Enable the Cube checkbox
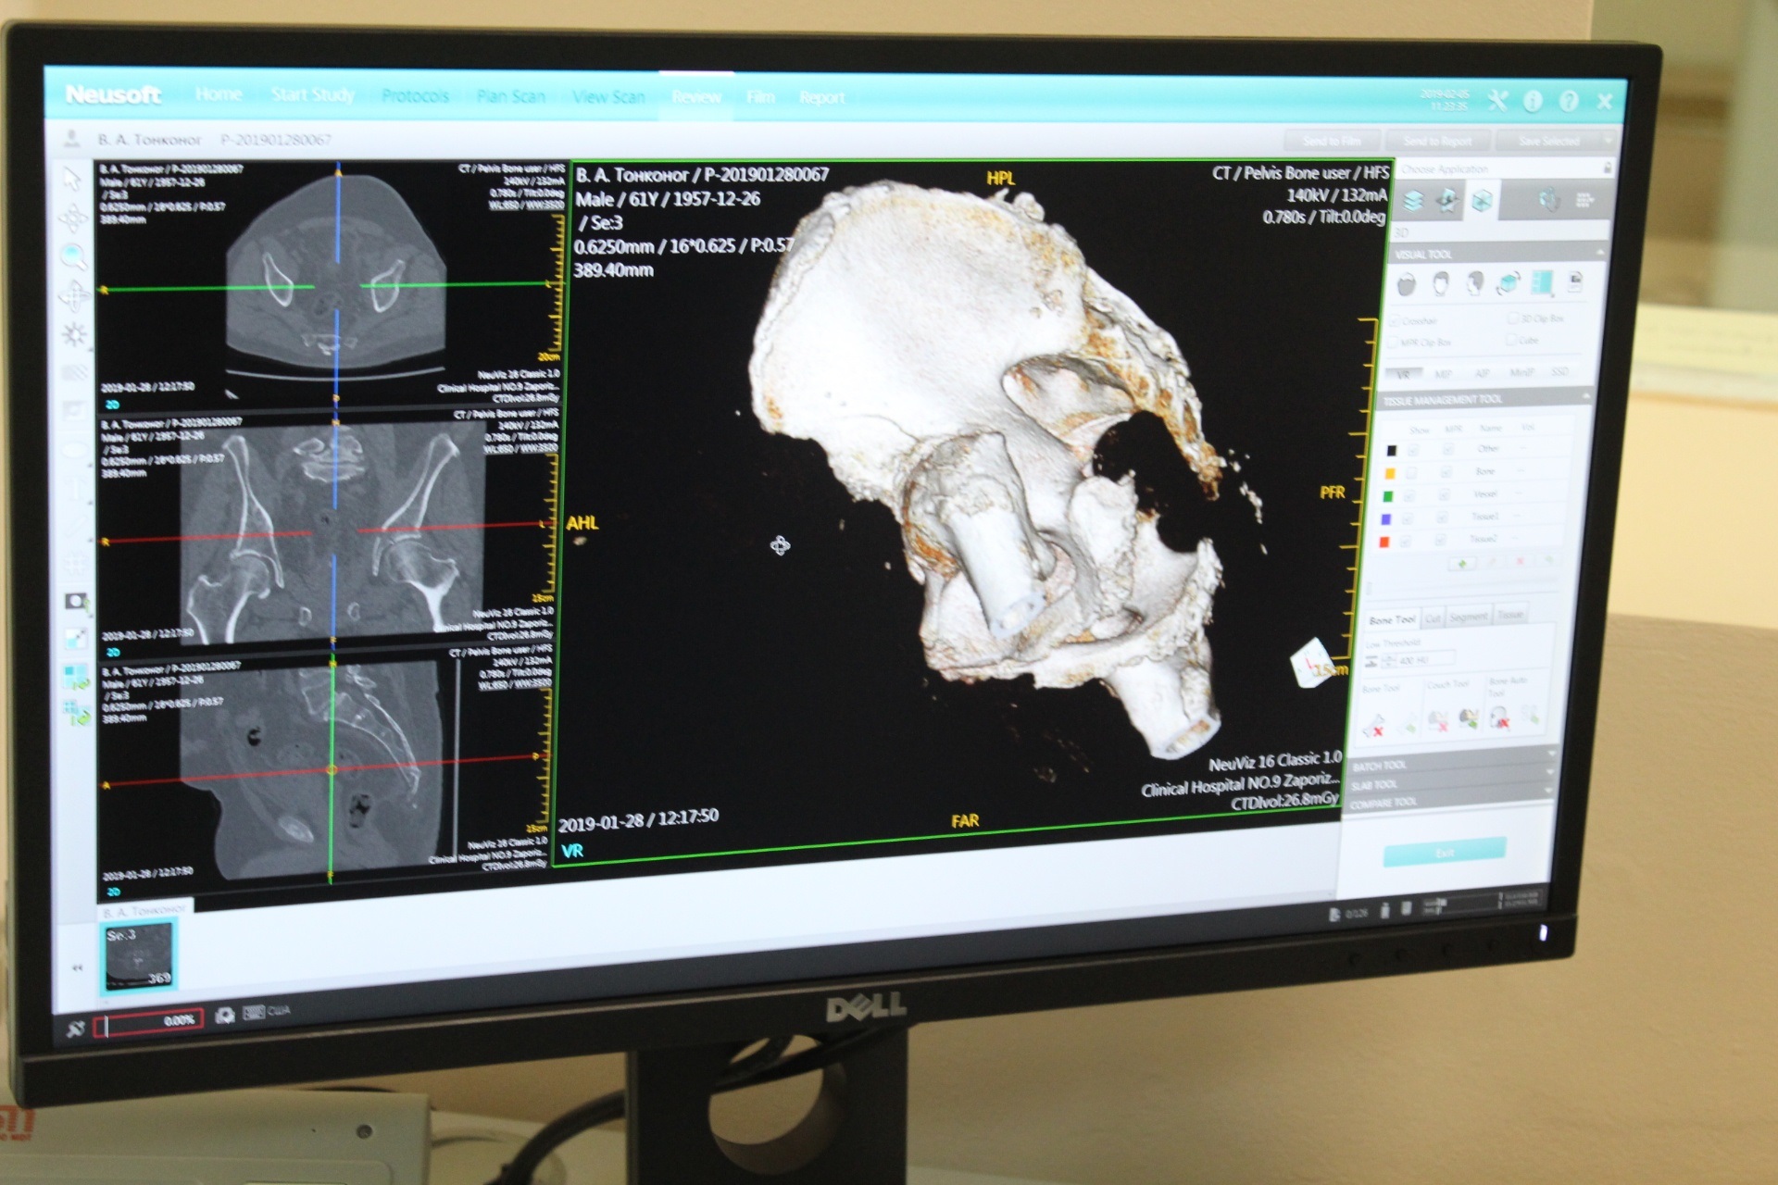The height and width of the screenshot is (1185, 1778). [x=1512, y=341]
